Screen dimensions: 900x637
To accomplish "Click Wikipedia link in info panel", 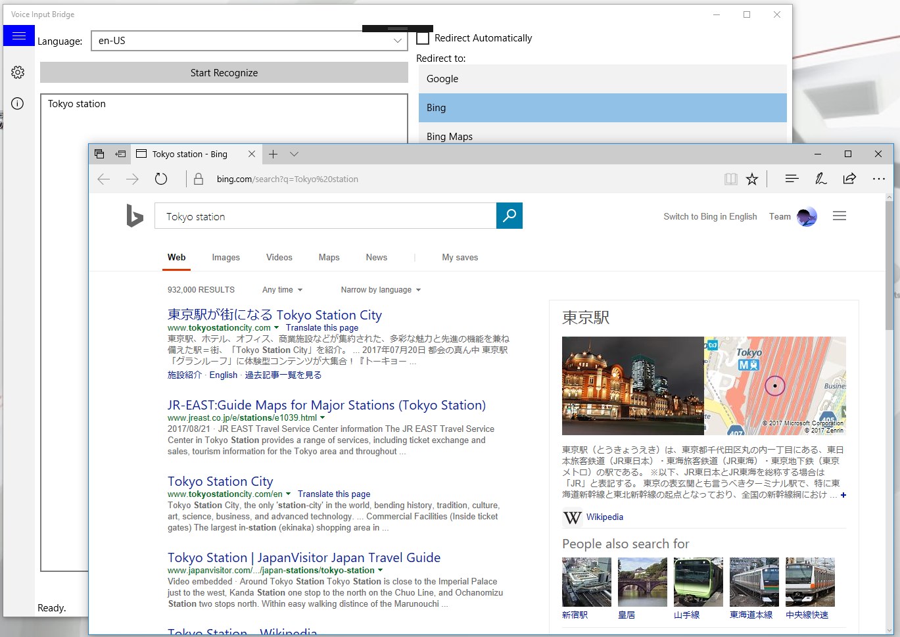I will [605, 517].
